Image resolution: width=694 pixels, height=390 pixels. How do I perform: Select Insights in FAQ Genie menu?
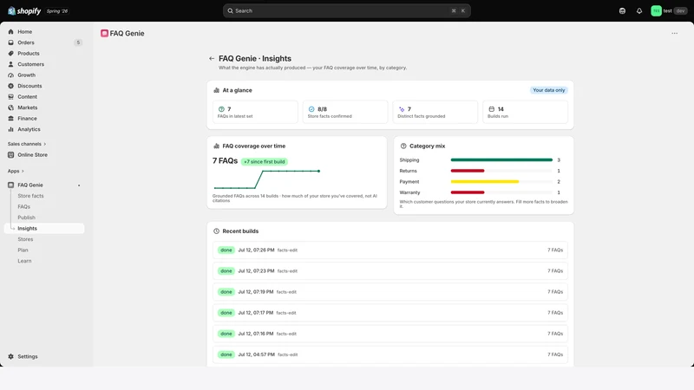coord(44,228)
